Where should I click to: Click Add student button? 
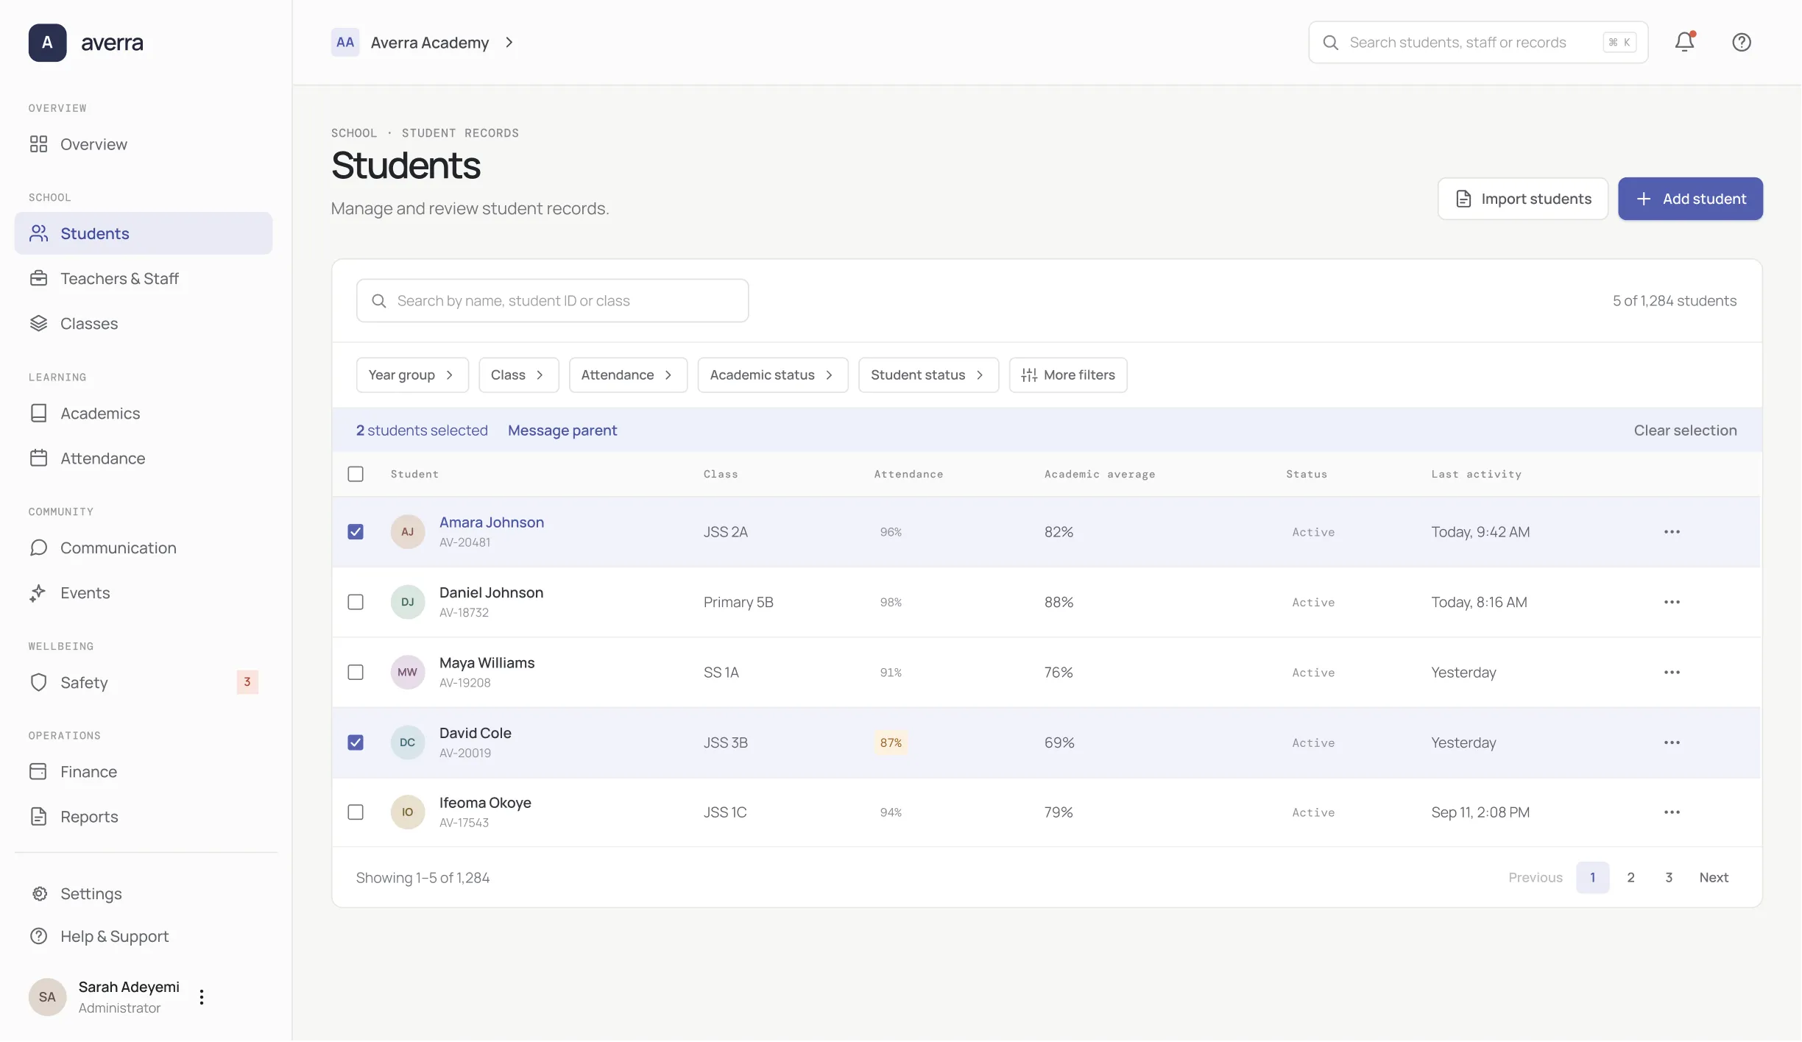click(x=1690, y=199)
